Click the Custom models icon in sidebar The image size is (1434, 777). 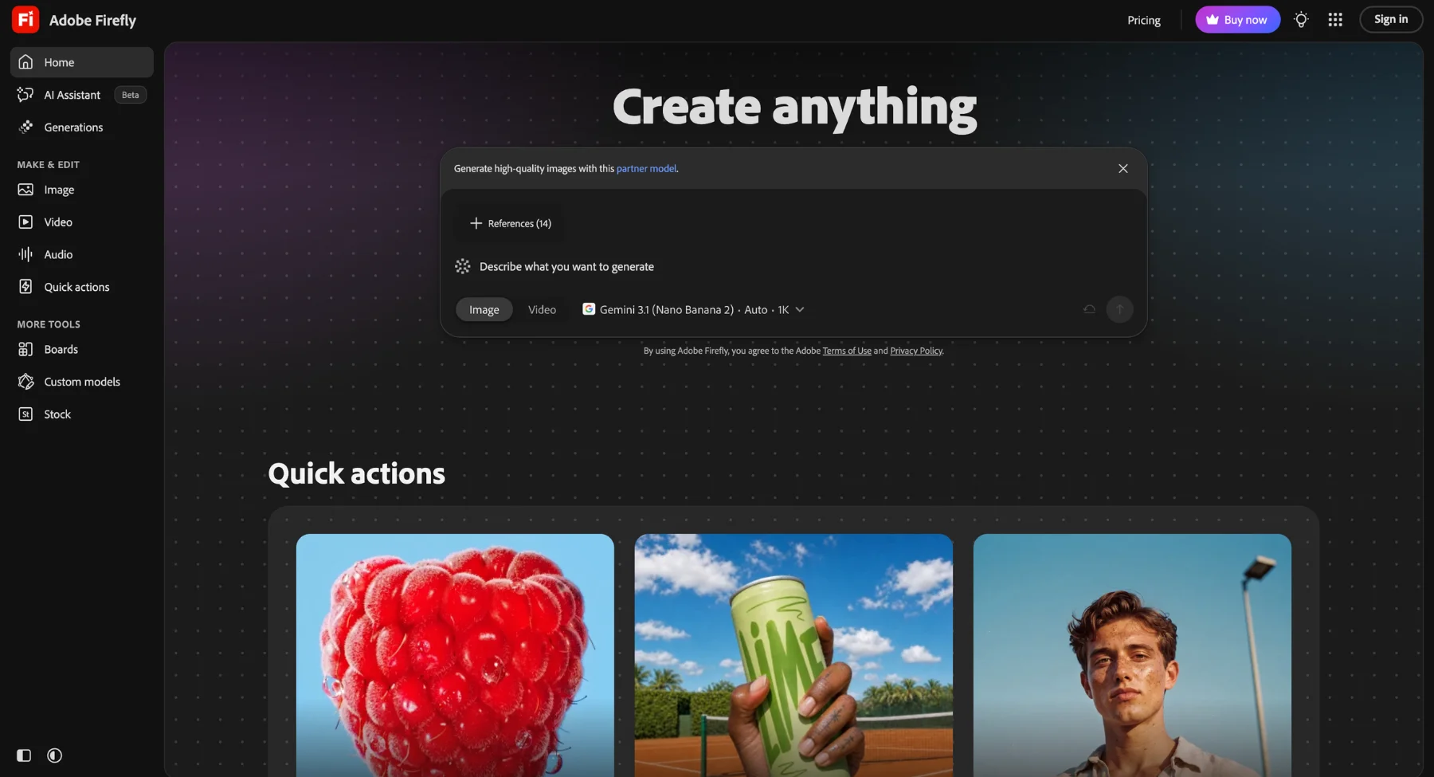pyautogui.click(x=25, y=382)
